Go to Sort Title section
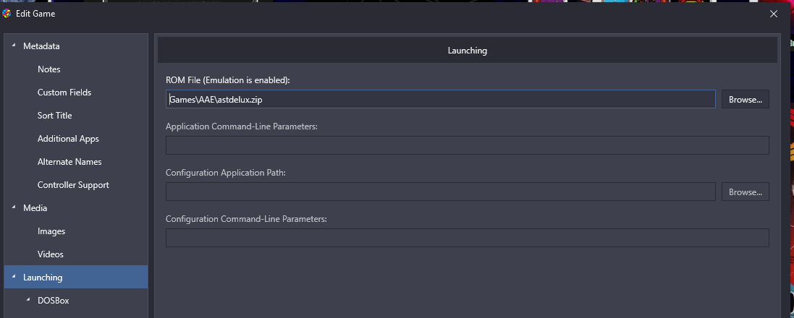 click(55, 115)
